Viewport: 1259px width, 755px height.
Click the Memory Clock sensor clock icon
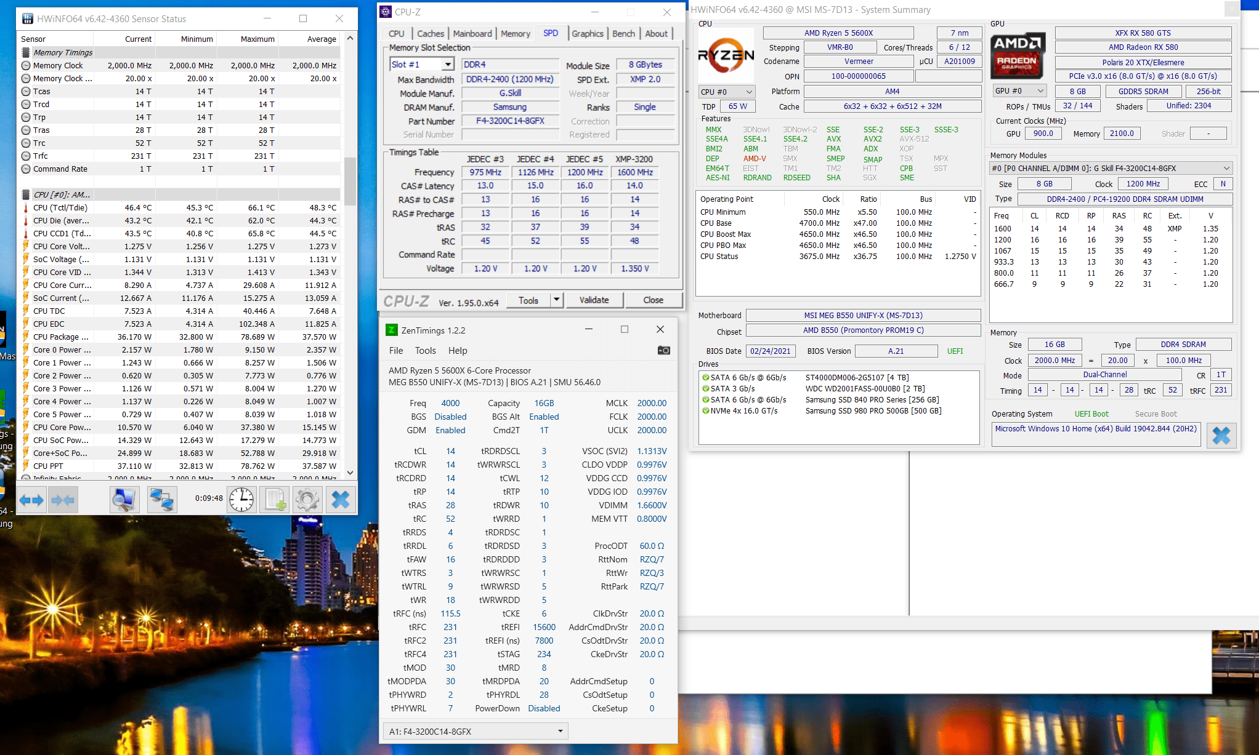click(26, 65)
